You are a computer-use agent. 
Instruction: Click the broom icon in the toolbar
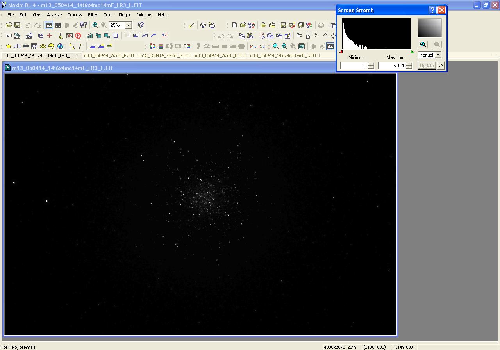[x=61, y=36]
